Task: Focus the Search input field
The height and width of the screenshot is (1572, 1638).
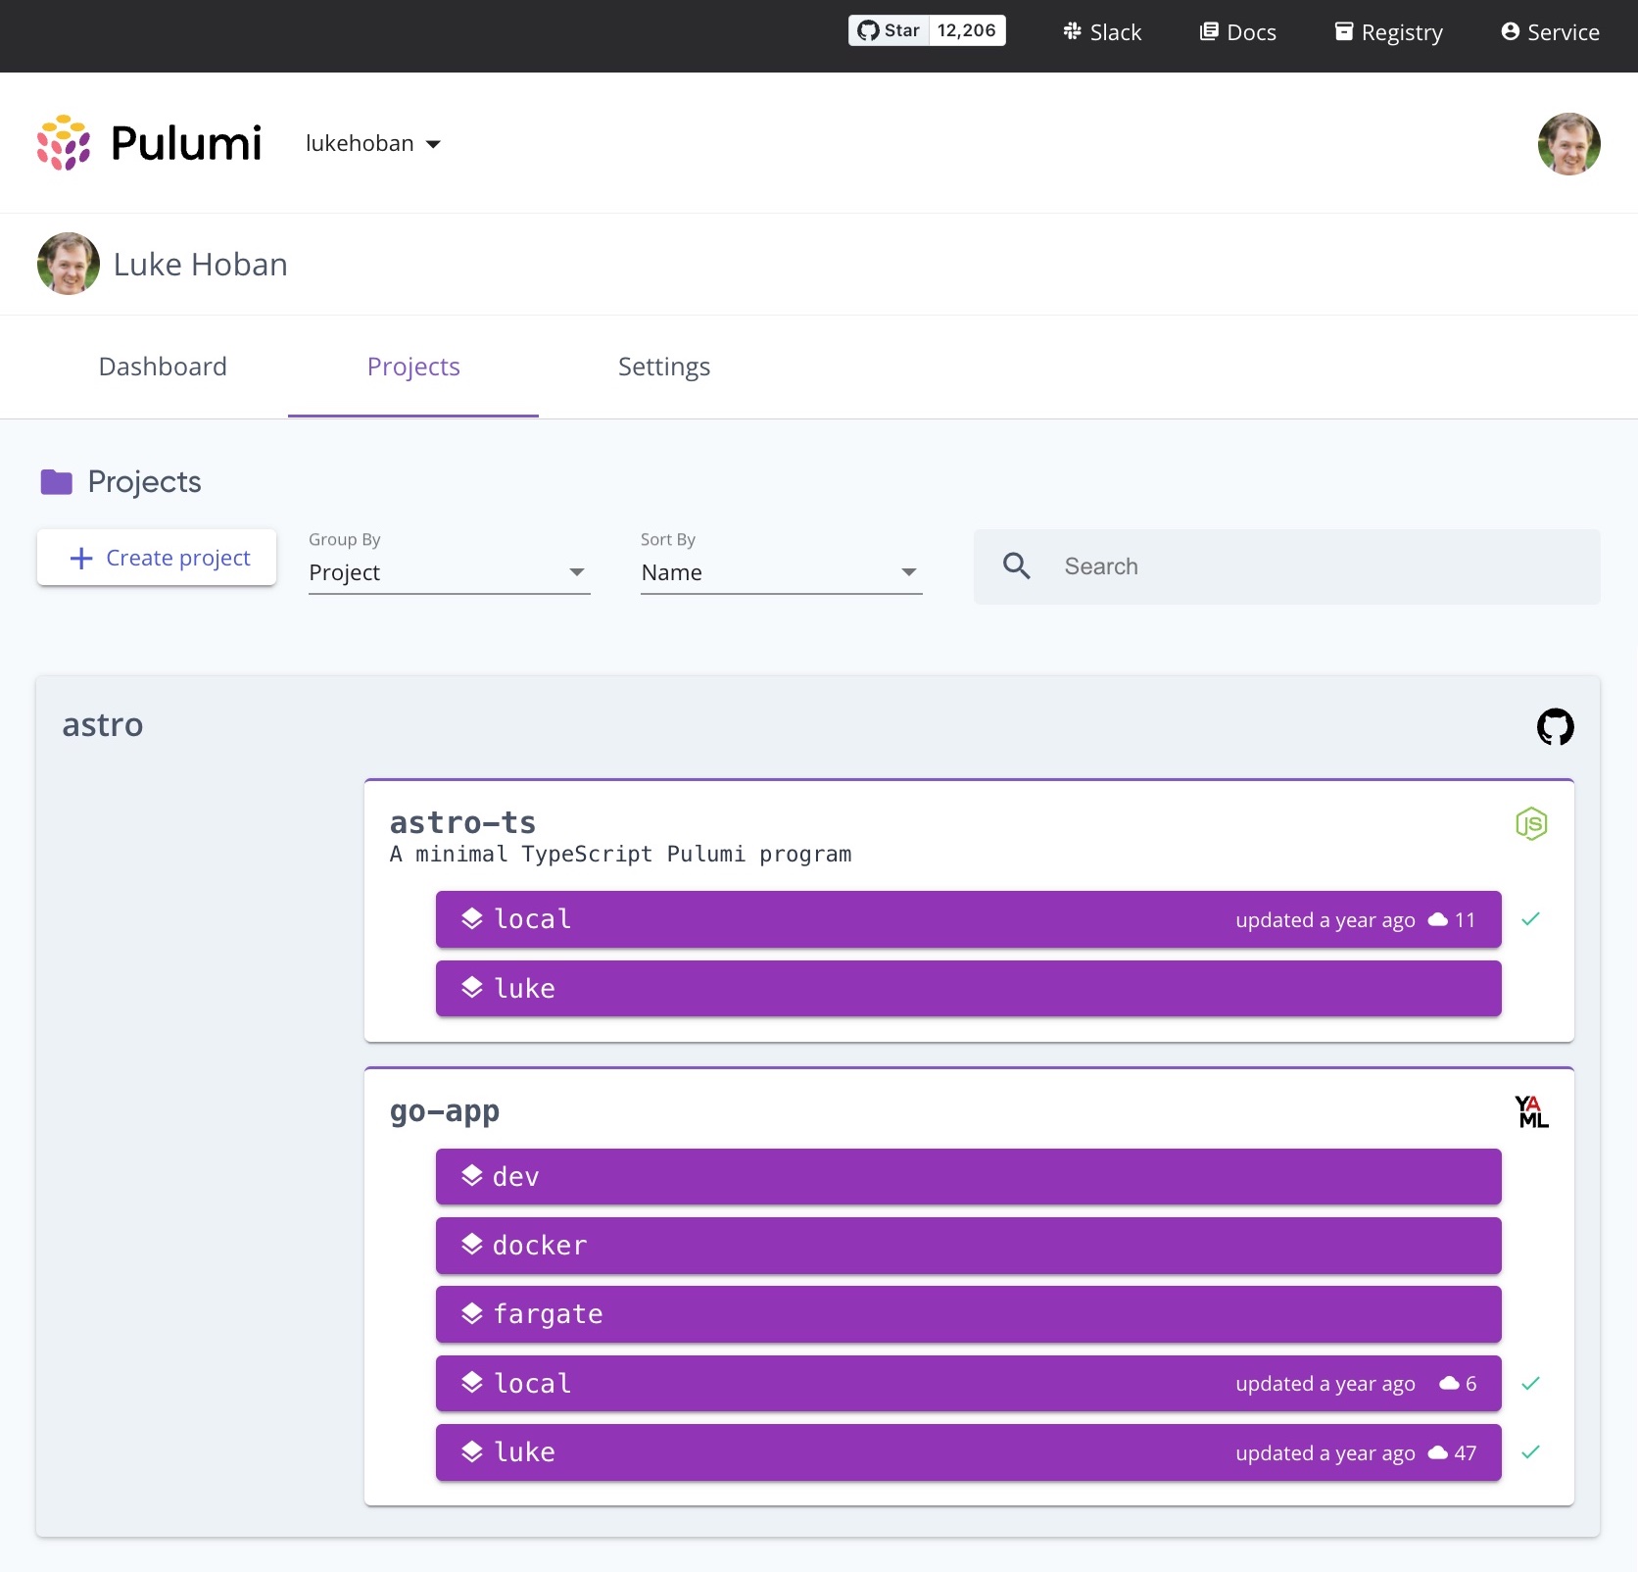Action: click(1286, 566)
